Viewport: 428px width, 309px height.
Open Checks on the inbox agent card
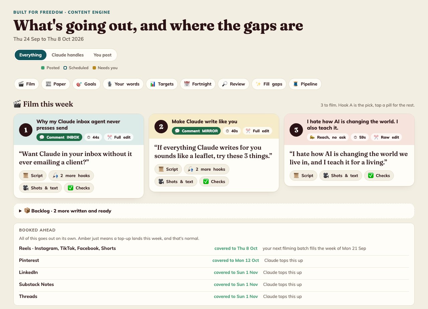(x=79, y=188)
